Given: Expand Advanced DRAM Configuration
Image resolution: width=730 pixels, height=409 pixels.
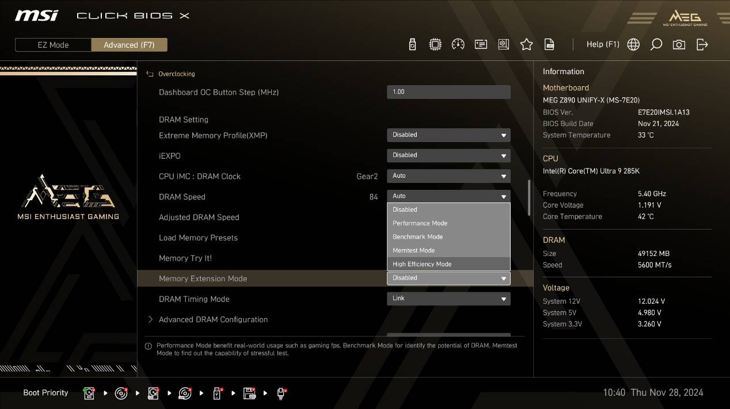Looking at the screenshot, I should point(213,319).
